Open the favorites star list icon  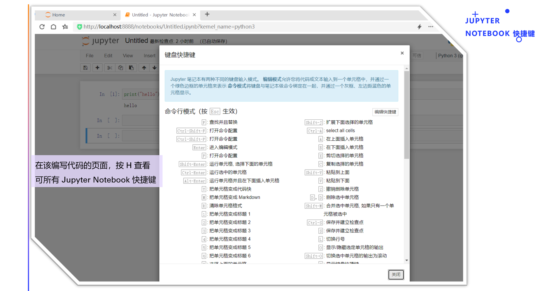[65, 27]
